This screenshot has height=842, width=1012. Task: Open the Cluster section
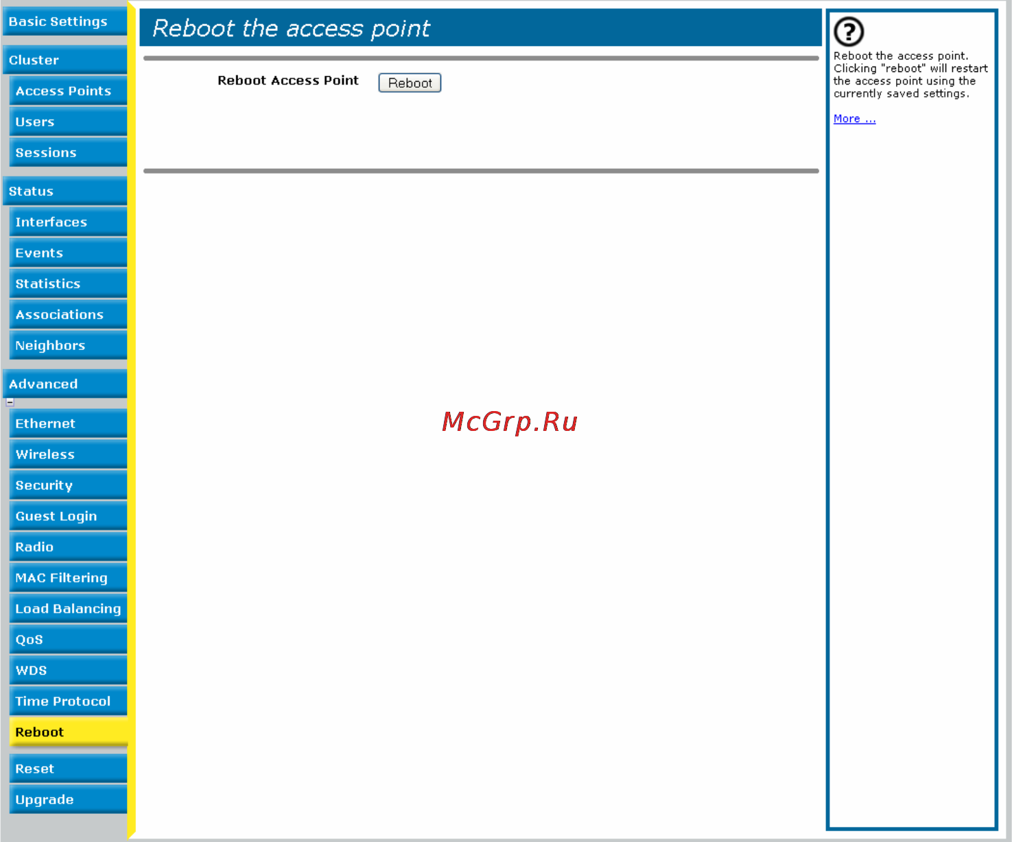click(64, 60)
